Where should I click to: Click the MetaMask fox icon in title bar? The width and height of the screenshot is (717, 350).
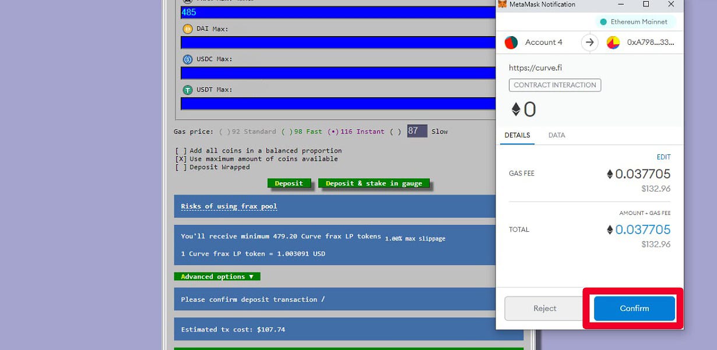(x=502, y=5)
